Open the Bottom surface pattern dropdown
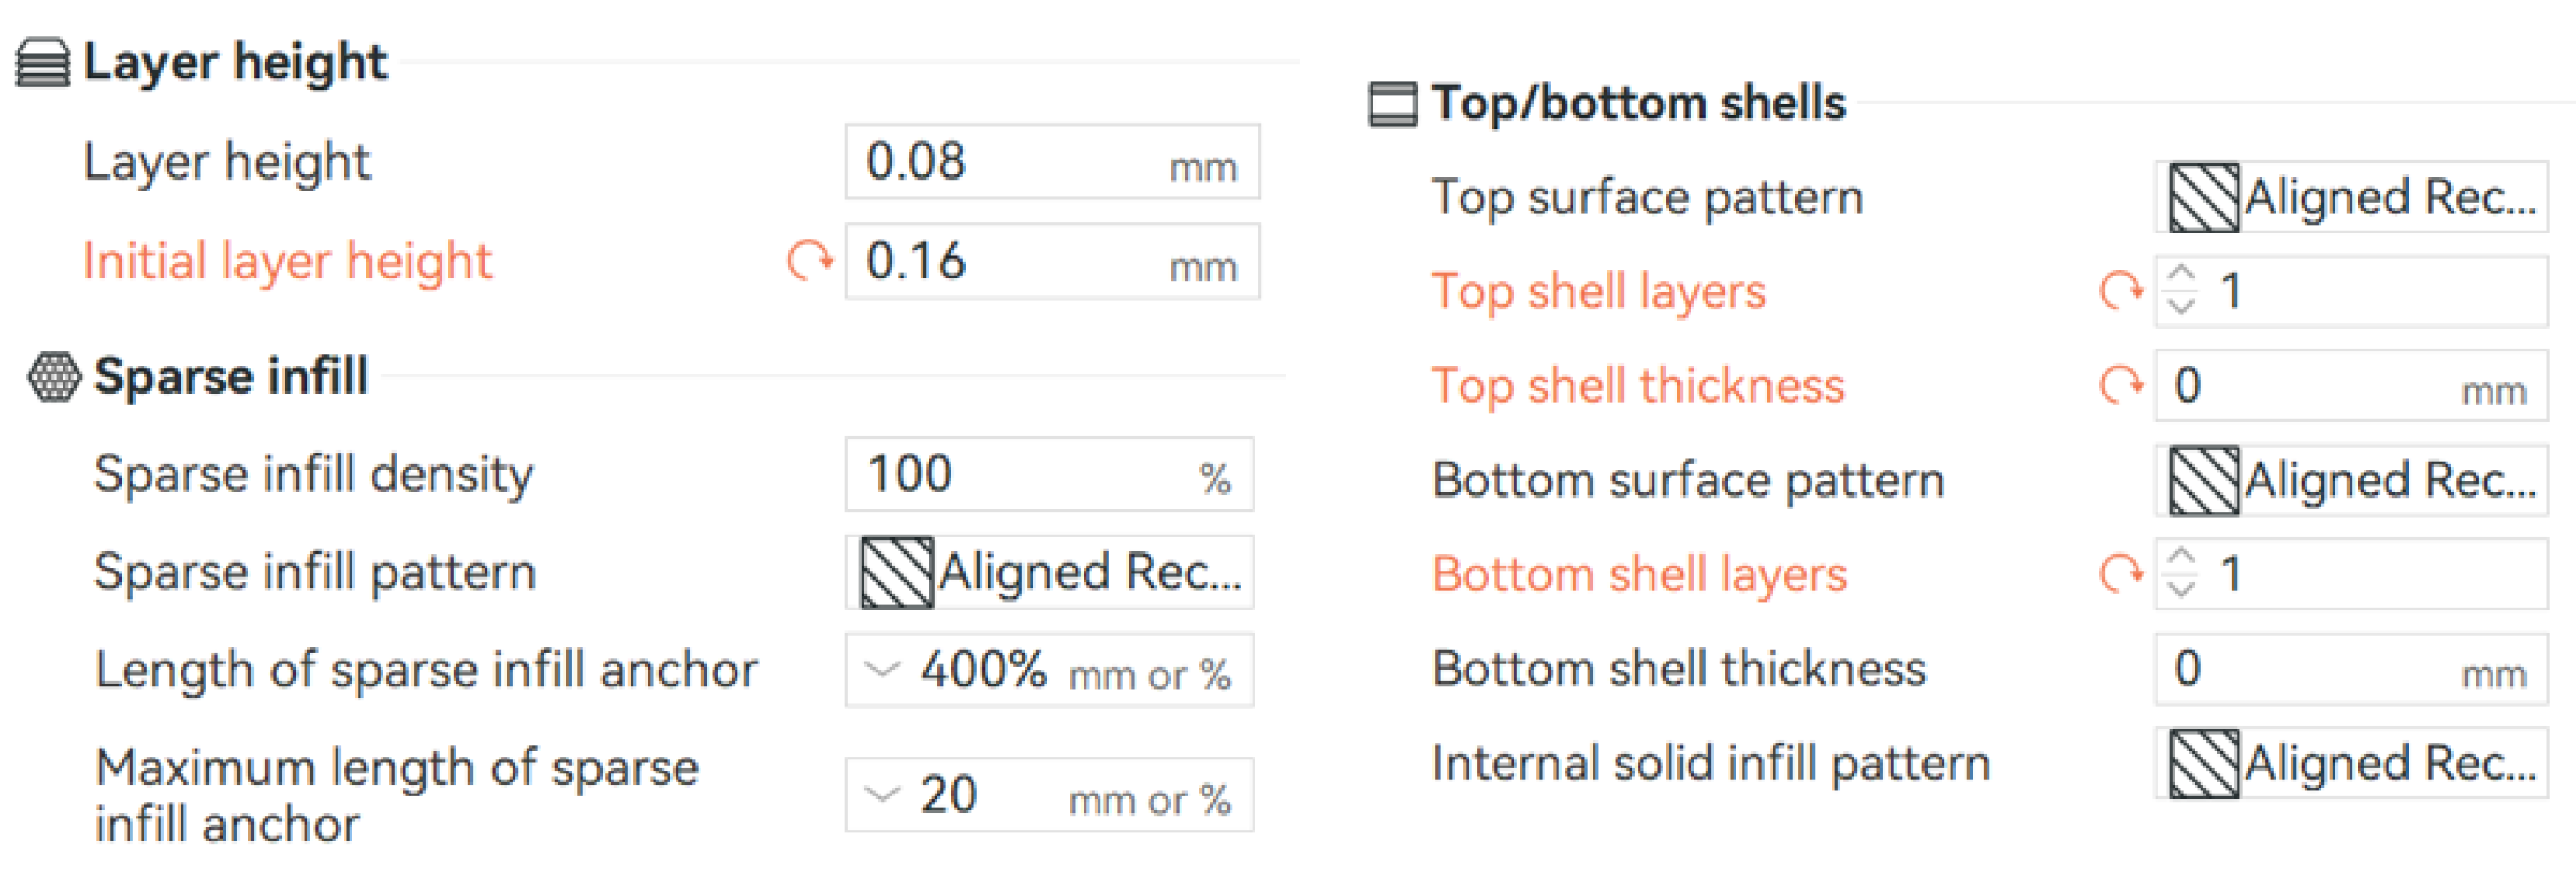This screenshot has width=2576, height=873. pyautogui.click(x=2350, y=481)
